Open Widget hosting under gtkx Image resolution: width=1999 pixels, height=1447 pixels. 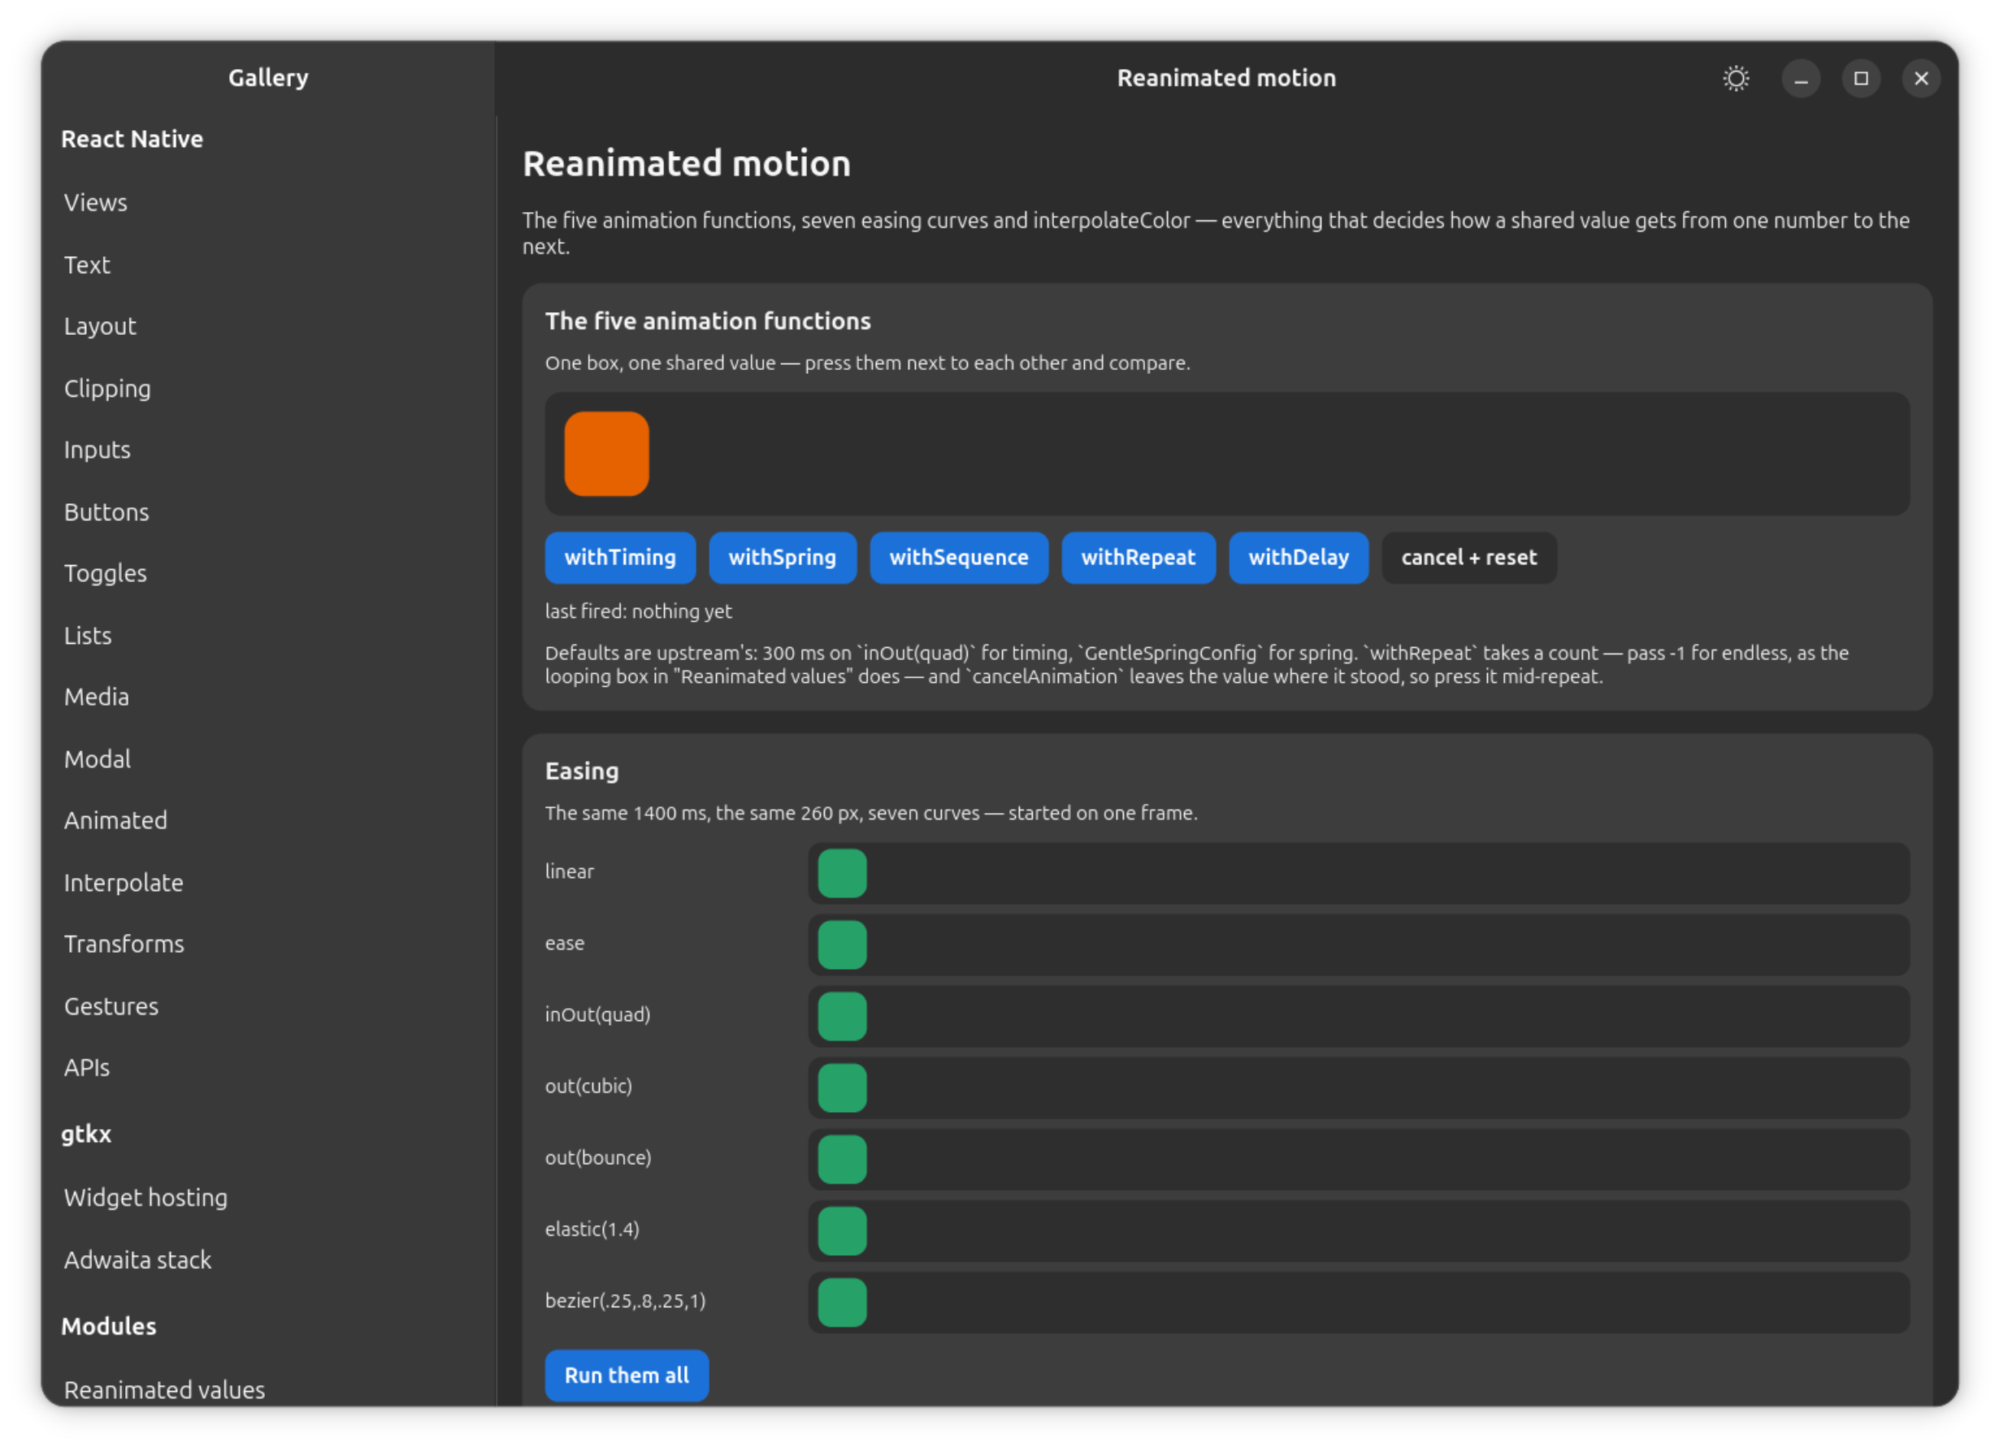(145, 1197)
